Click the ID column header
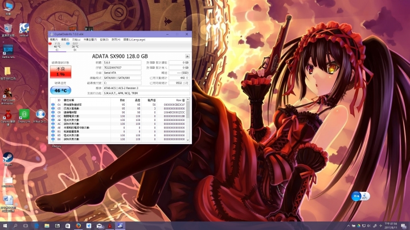 tap(59, 100)
